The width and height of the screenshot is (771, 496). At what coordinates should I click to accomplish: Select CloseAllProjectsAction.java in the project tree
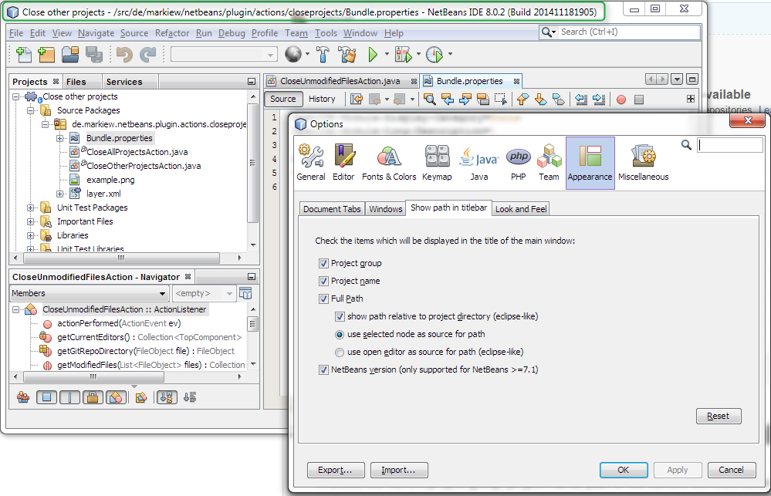click(x=137, y=152)
